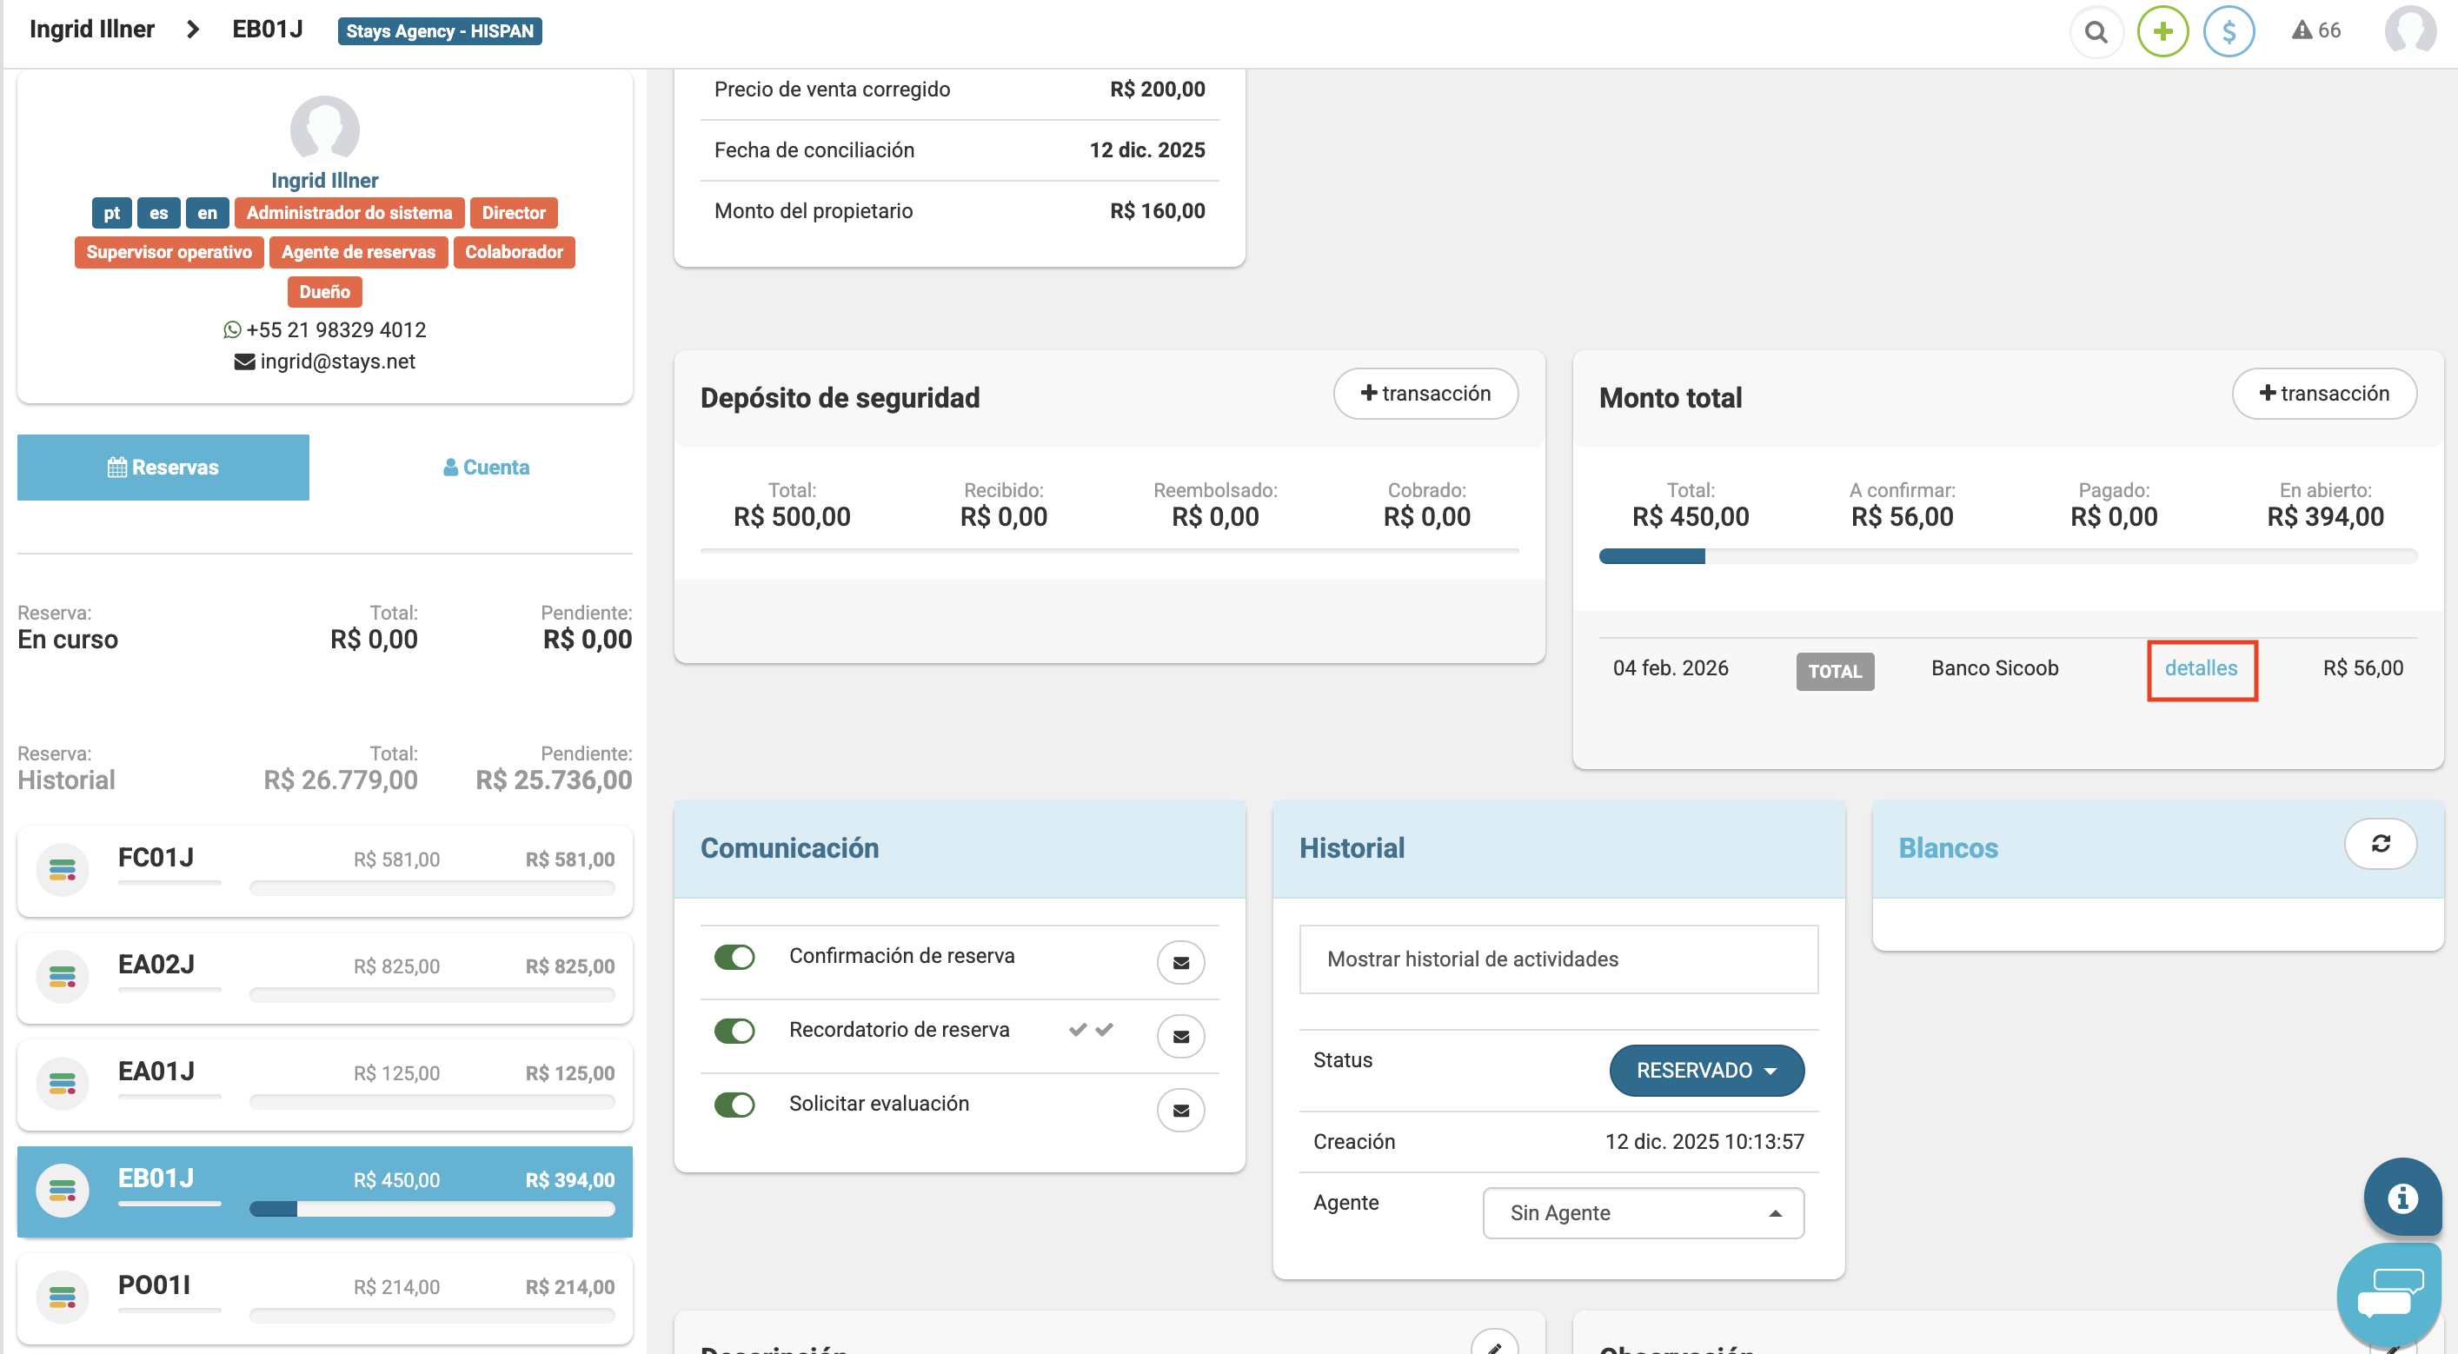Click the Blancos refresh icon

pyautogui.click(x=2380, y=844)
